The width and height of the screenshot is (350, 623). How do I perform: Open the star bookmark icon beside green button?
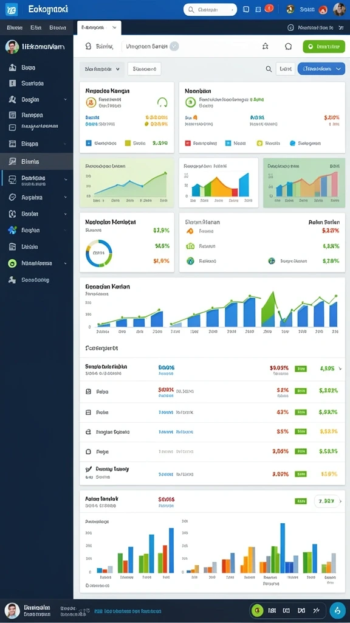coord(265,46)
